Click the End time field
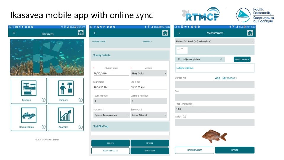Screen dimensions: 284x160 [149, 87]
